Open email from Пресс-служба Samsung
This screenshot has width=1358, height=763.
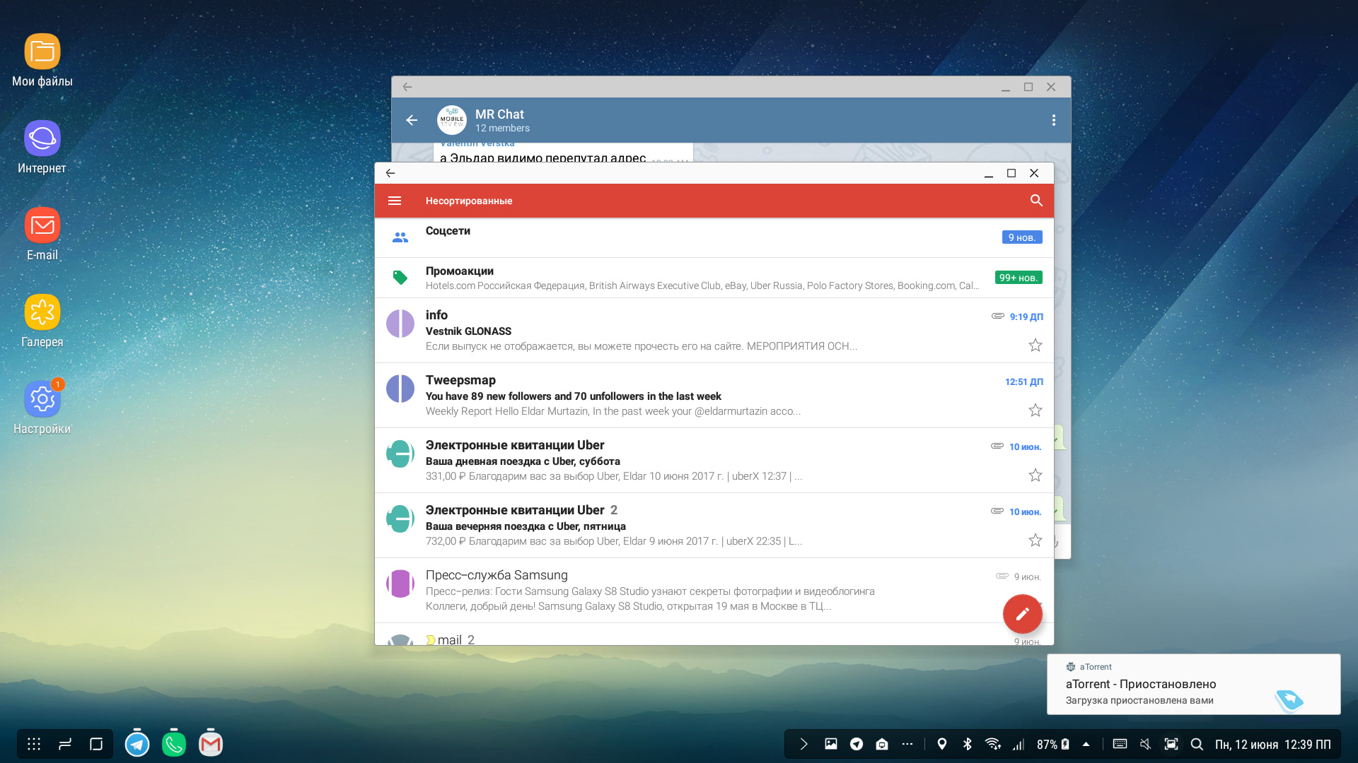click(x=714, y=591)
